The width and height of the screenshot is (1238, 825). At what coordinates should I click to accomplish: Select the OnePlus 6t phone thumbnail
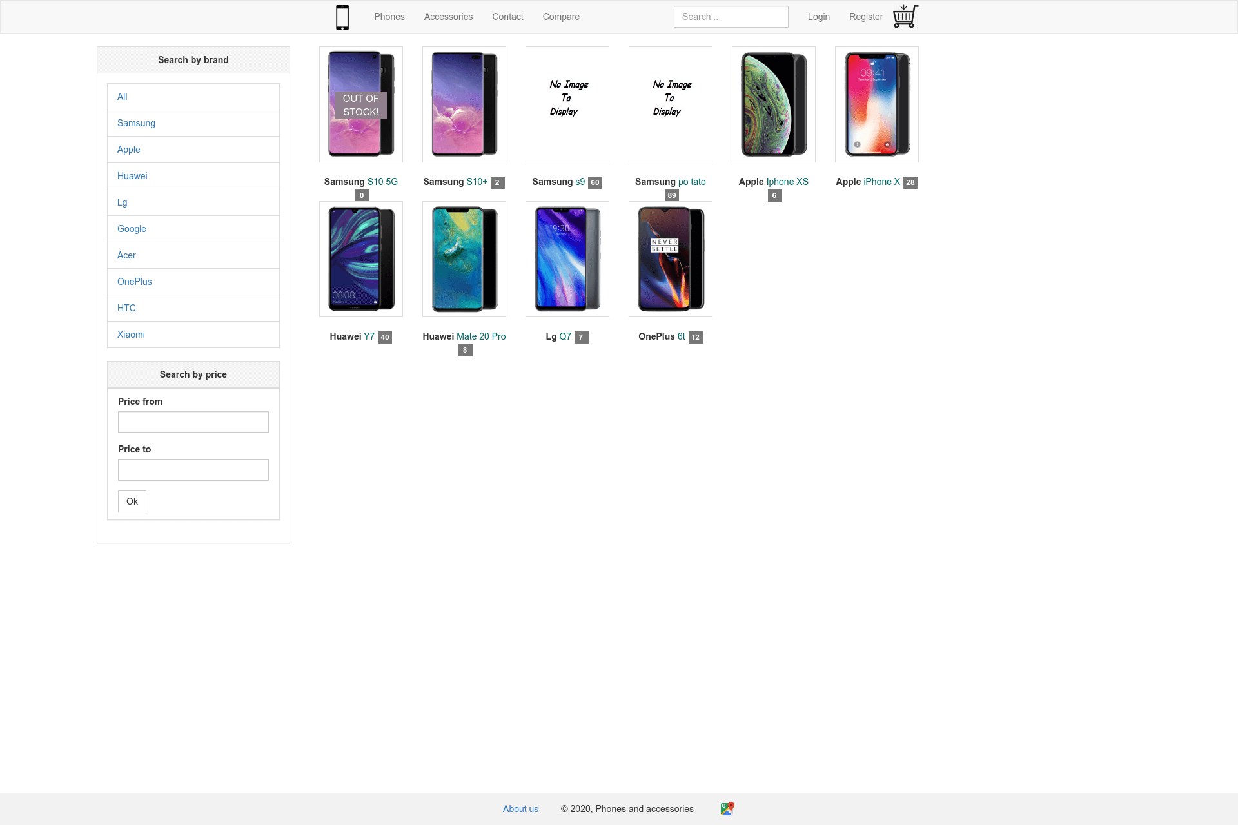pos(671,259)
